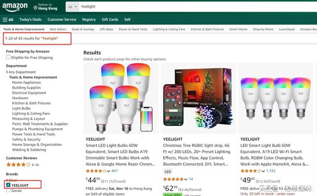Clear the Brands filter
The width and height of the screenshot is (317, 196).
[x=12, y=180]
